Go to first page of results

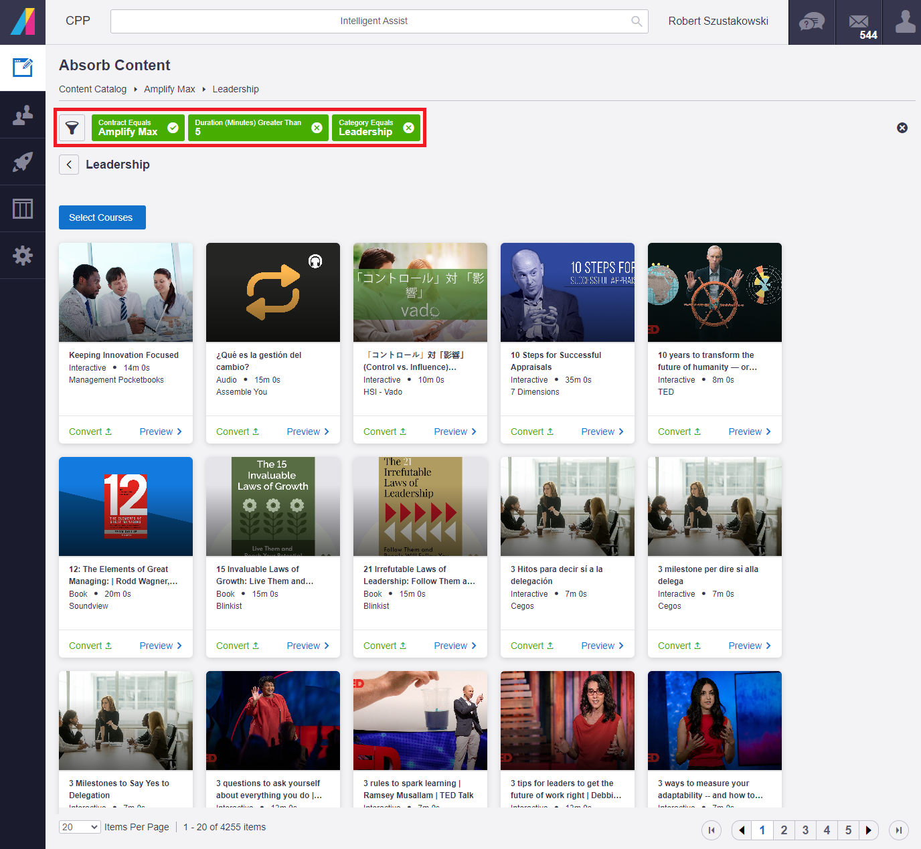click(x=711, y=830)
